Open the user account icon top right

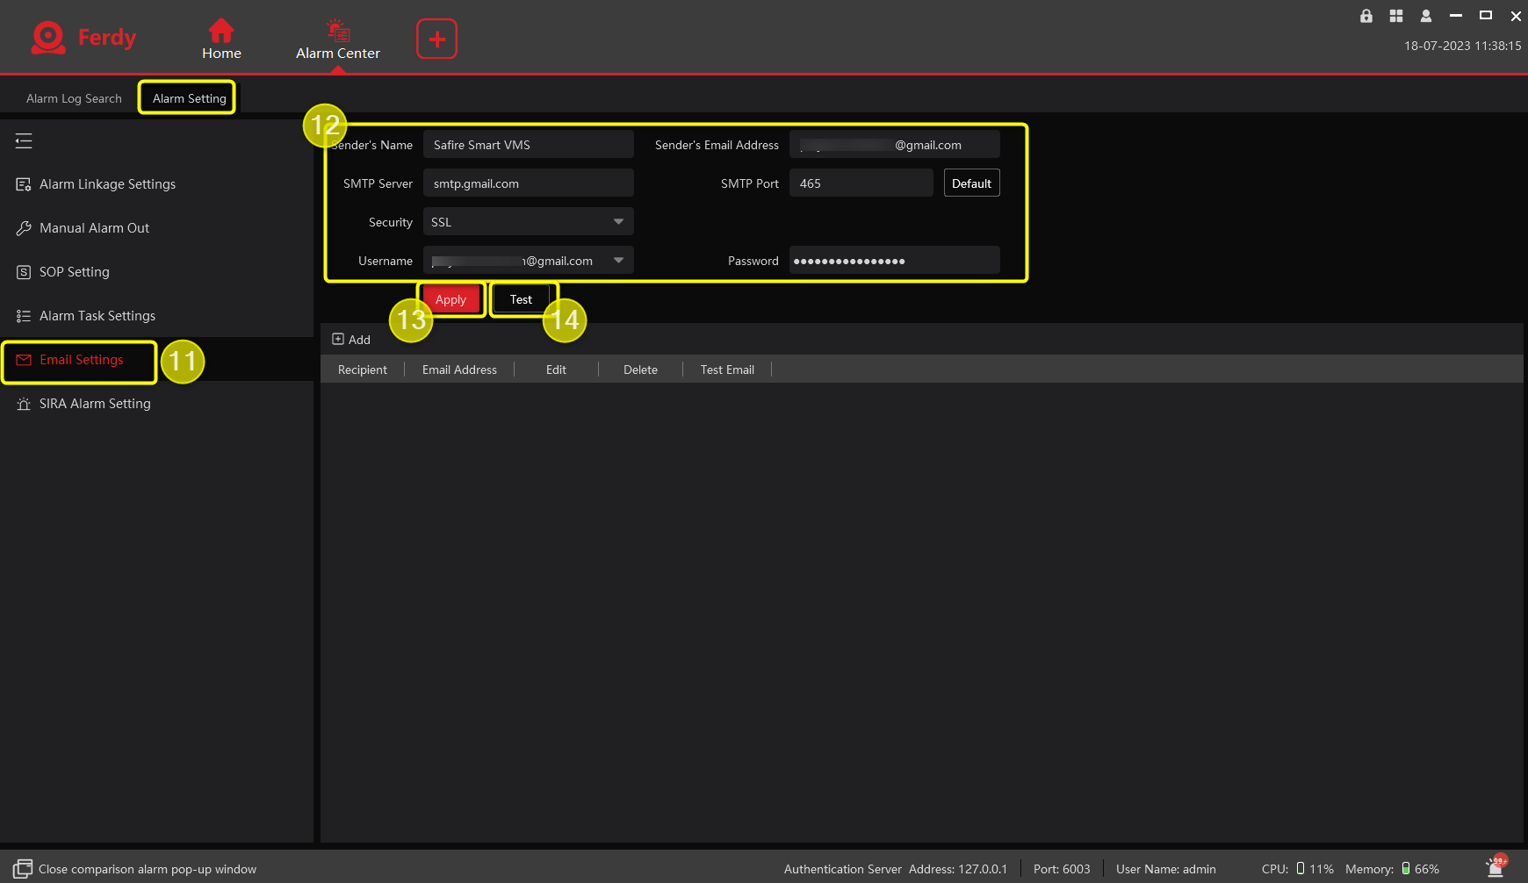pos(1425,16)
